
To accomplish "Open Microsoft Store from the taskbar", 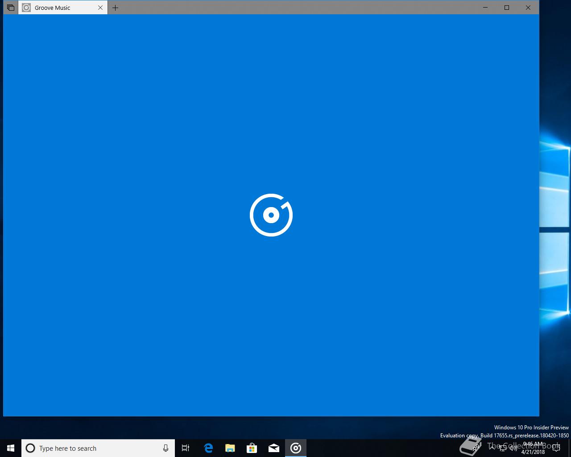I will [252, 448].
